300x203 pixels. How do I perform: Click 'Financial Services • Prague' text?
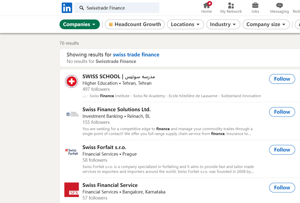click(109, 154)
